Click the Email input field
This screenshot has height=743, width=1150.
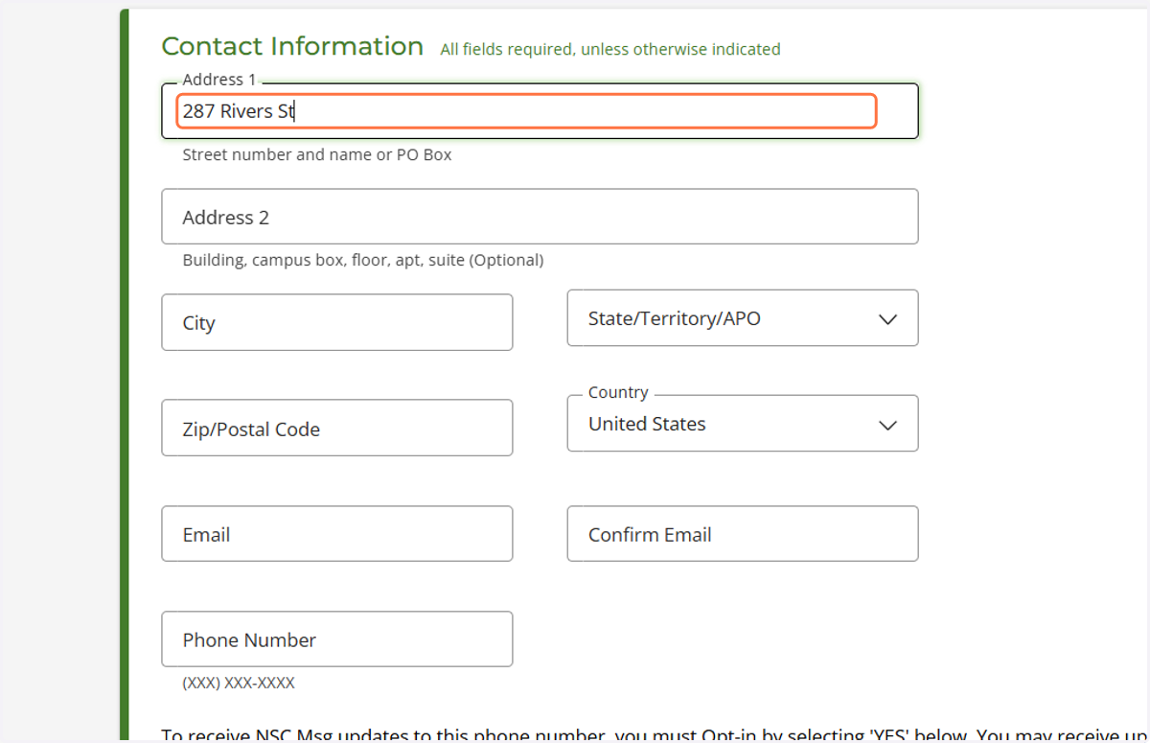[x=336, y=534]
